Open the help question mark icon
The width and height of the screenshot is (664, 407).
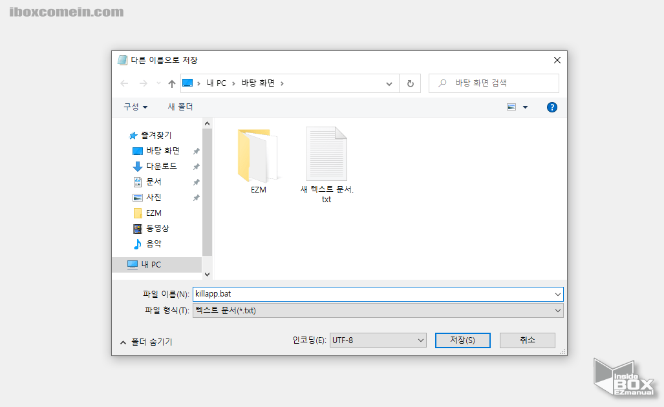click(x=552, y=107)
